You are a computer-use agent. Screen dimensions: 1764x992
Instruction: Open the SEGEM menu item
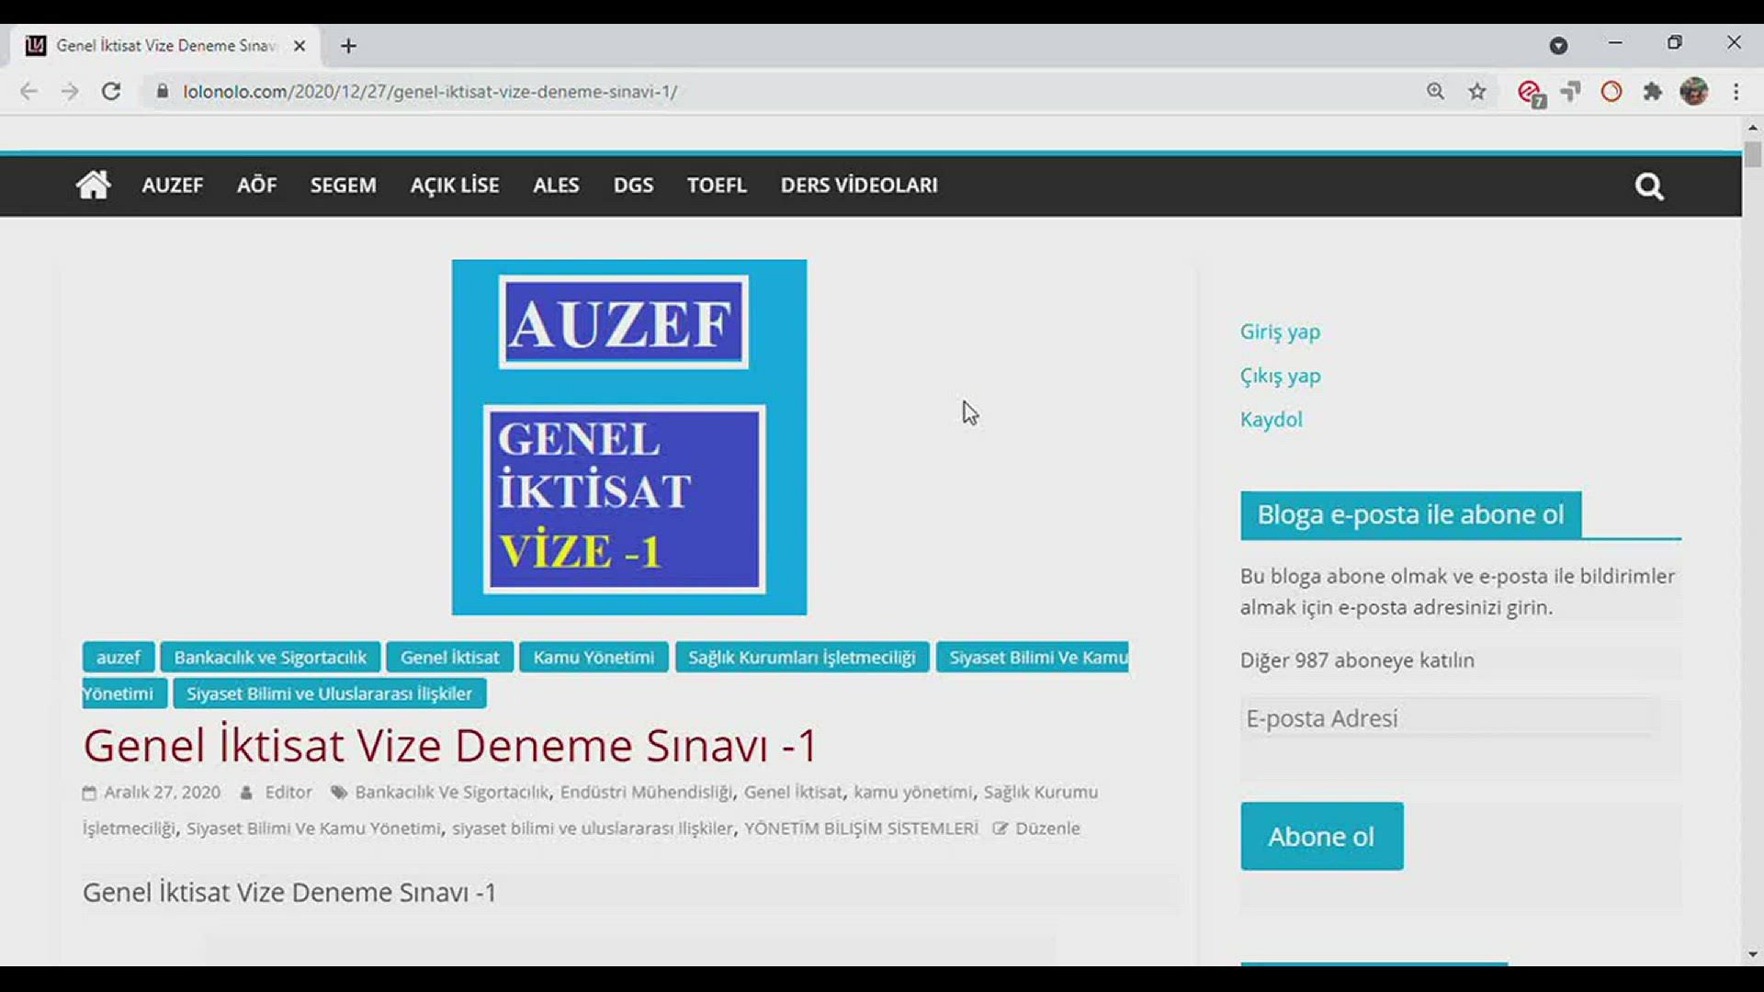(343, 185)
